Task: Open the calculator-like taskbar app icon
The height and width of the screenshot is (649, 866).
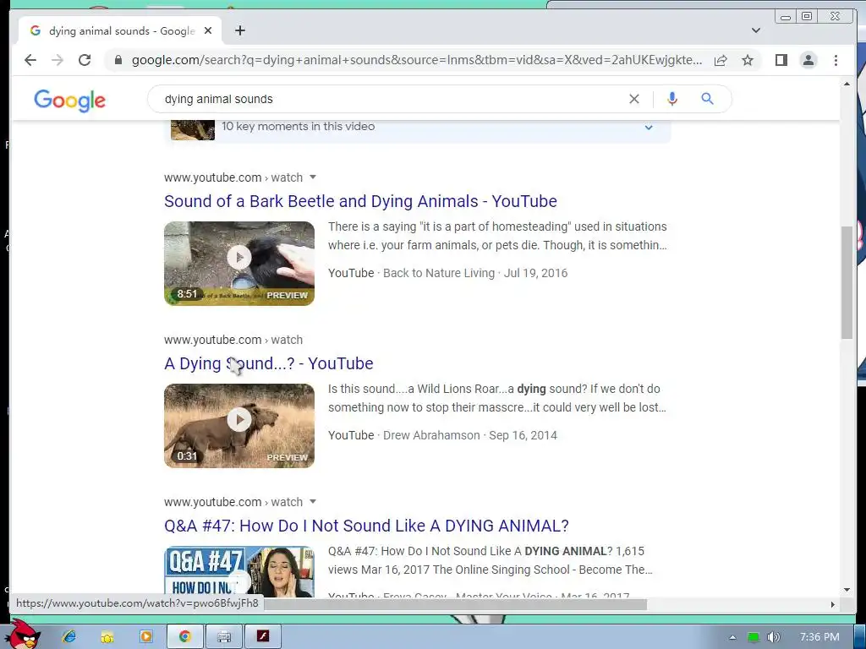Action: 223,637
